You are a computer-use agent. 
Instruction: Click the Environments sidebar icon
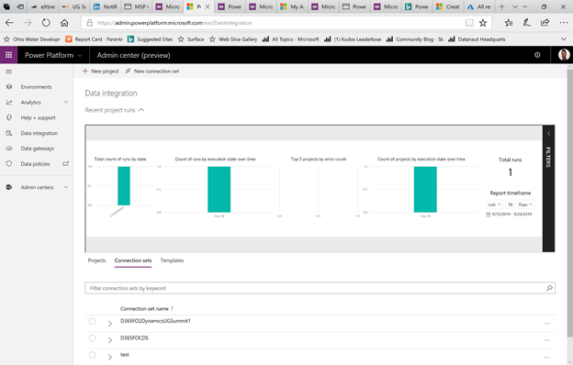click(x=9, y=87)
